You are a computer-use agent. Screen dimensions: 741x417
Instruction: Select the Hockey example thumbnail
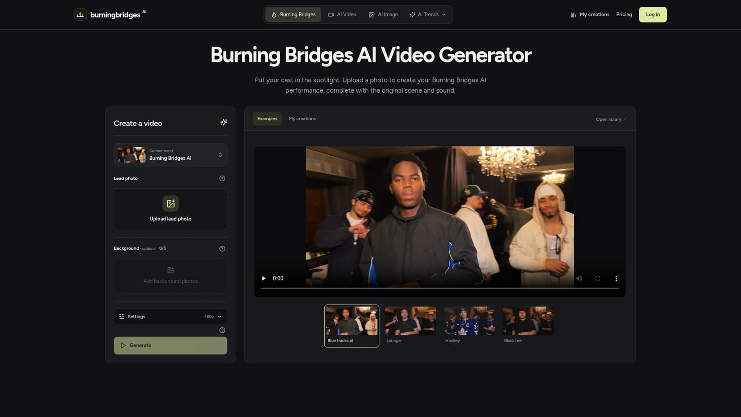tap(469, 326)
